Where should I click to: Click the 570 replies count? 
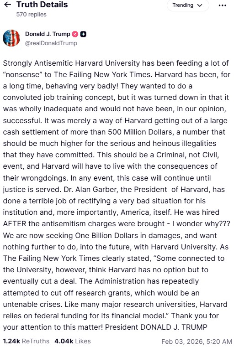(x=31, y=15)
